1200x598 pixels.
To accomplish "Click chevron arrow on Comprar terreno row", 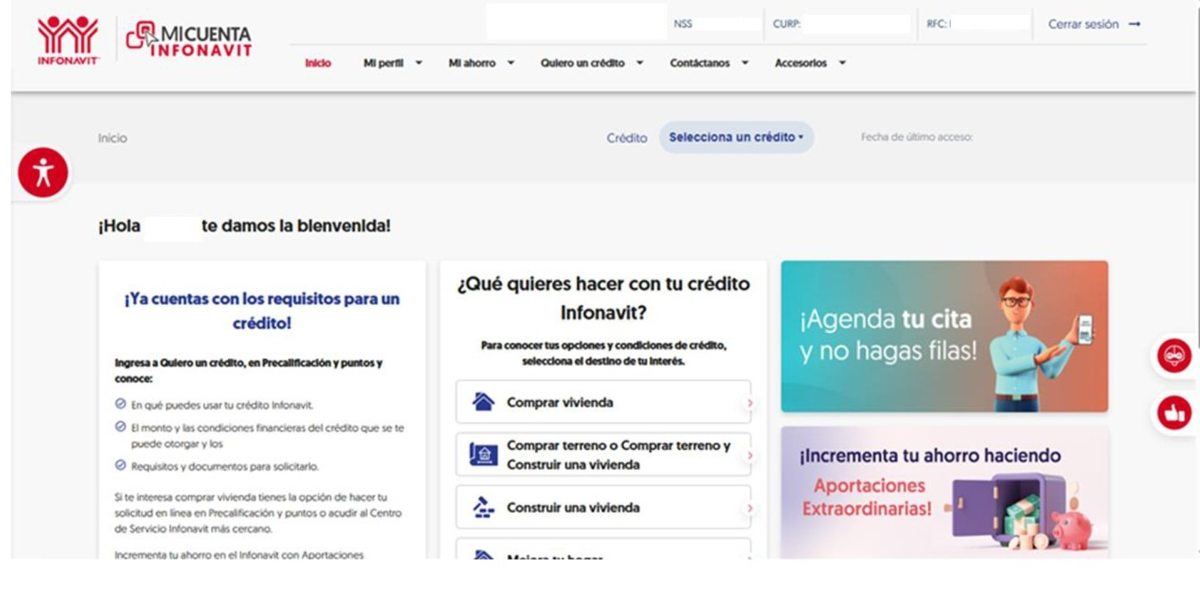I will 749,456.
